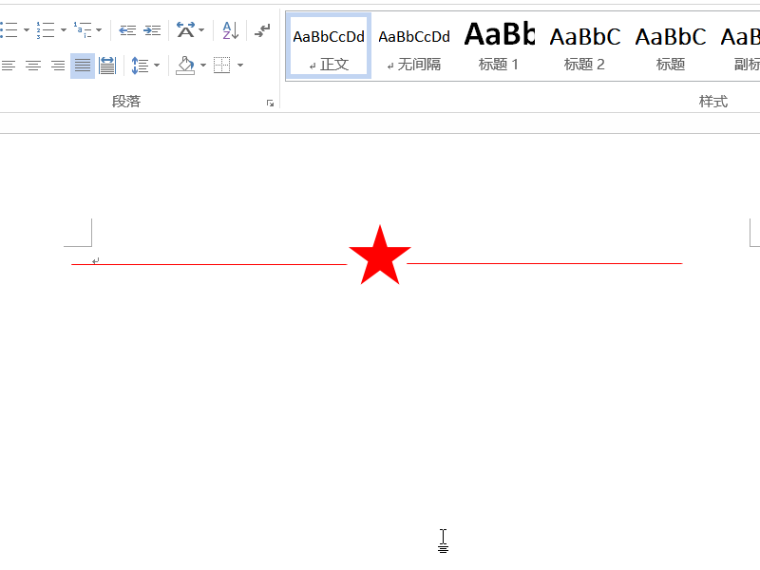Image resolution: width=760 pixels, height=570 pixels.
Task: Align the paragraph to the right
Action: 58,66
